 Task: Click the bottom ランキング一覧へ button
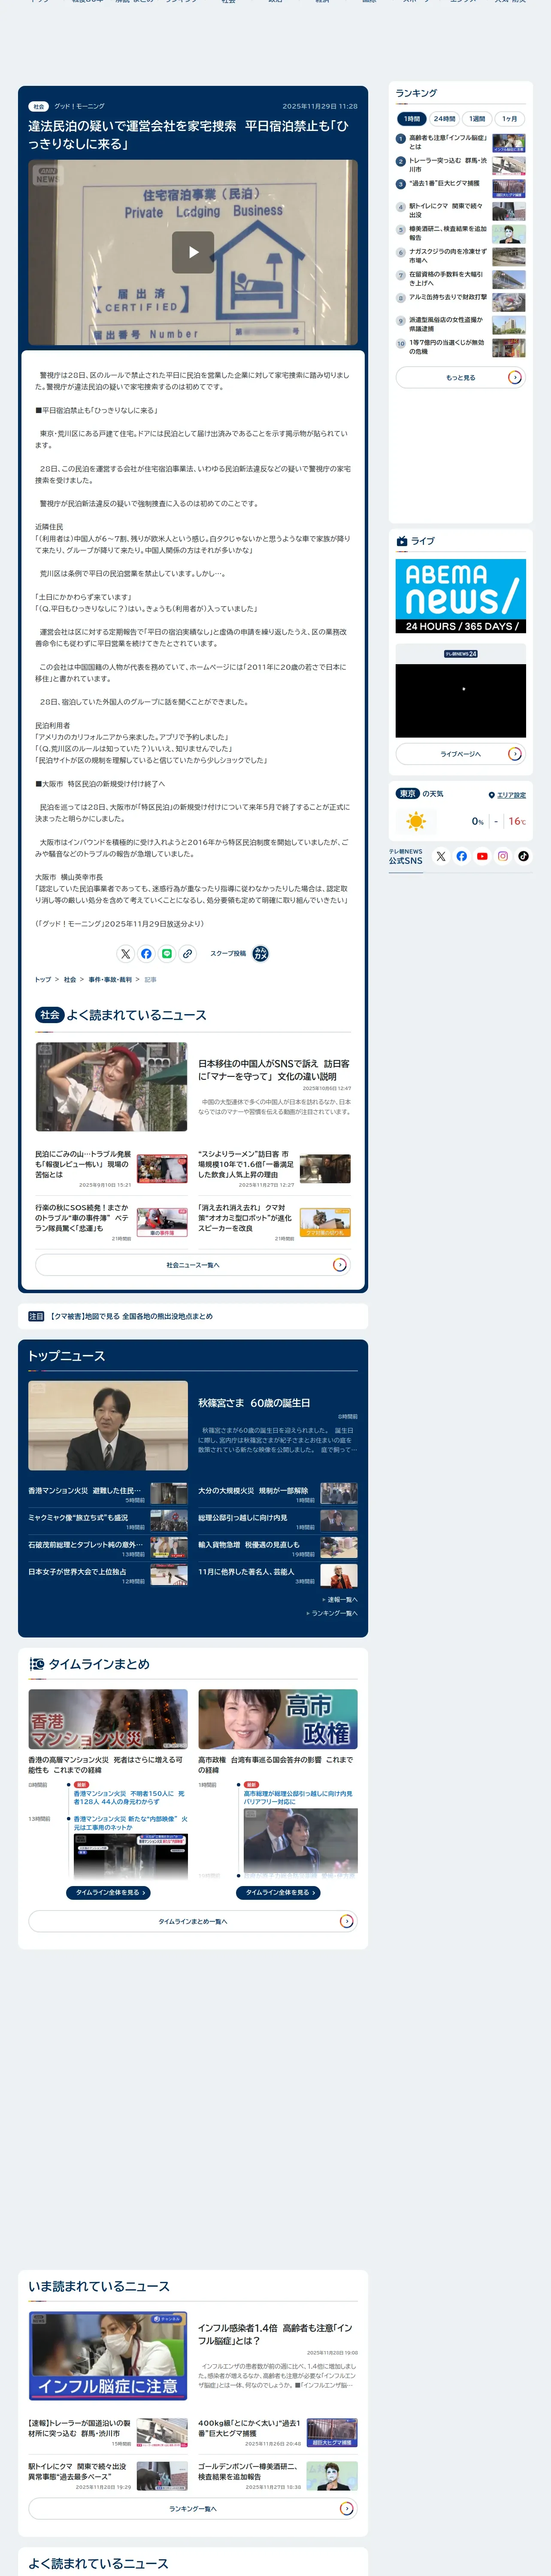[193, 2508]
